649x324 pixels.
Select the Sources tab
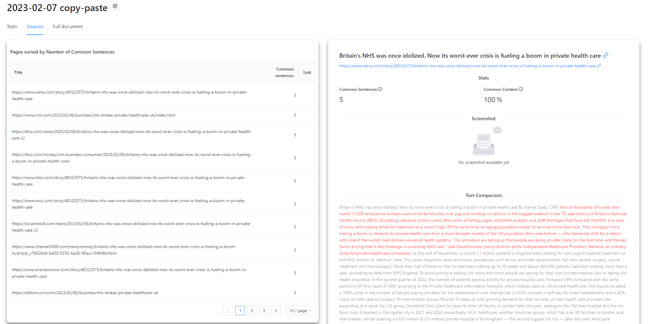(x=35, y=27)
